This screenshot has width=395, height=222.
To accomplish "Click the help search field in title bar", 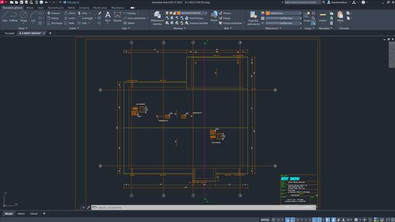I will click(302, 2).
